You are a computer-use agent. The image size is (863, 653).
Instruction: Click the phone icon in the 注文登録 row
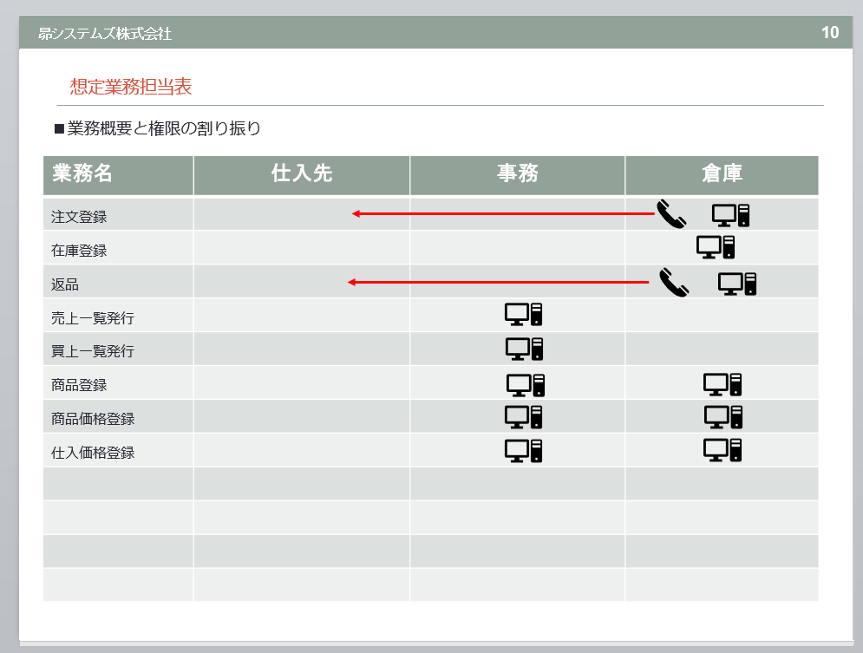pos(670,213)
